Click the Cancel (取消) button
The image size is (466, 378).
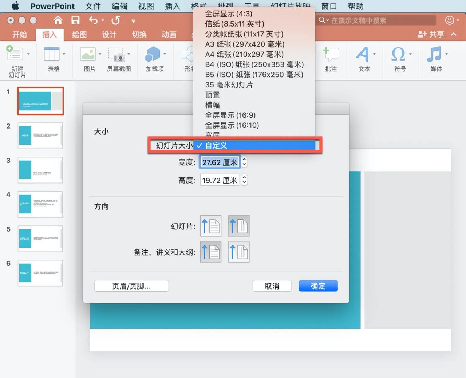point(272,286)
